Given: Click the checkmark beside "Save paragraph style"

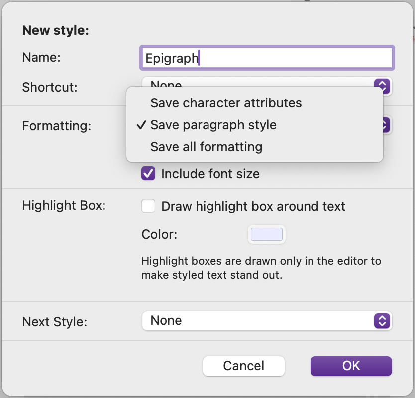Looking at the screenshot, I should pyautogui.click(x=141, y=125).
